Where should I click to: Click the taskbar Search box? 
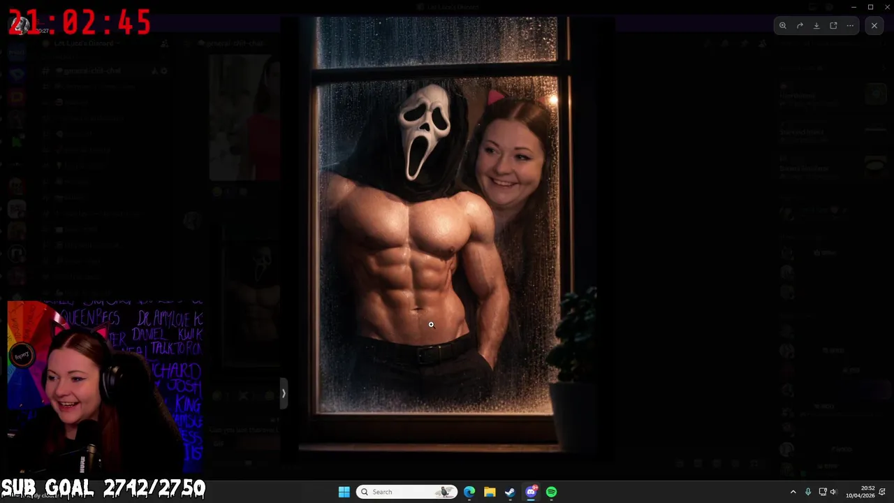click(407, 492)
